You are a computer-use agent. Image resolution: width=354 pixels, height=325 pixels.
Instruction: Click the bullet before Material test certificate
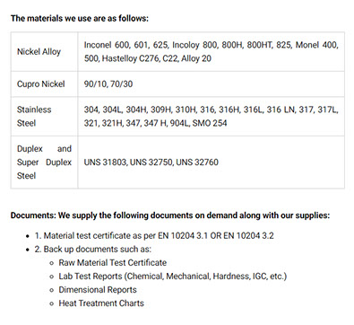point(28,236)
